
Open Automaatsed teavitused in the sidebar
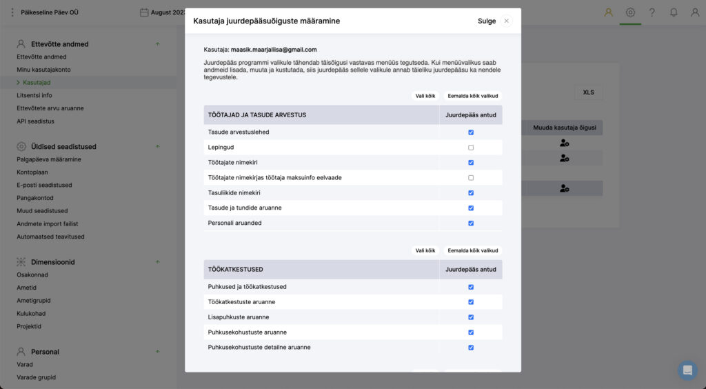(50, 237)
